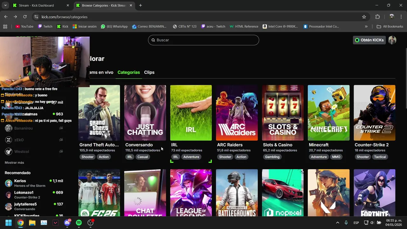
Task: Open the League of Legends category thumbnail
Action: point(191,193)
